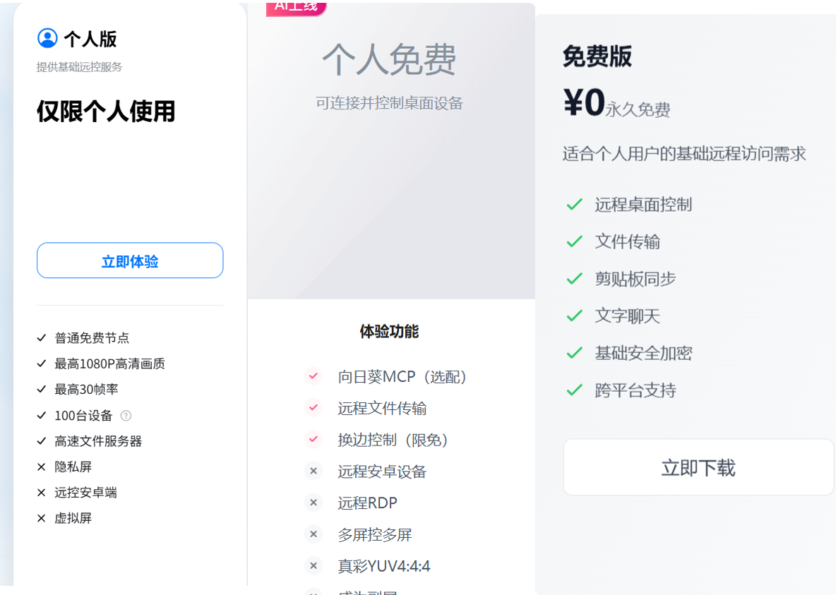Click the blue user avatar icon beside 个人版

coord(47,38)
